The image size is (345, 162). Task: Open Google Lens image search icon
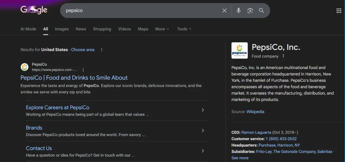(250, 11)
